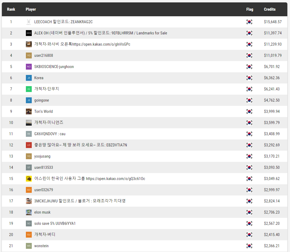Click user813533 ST avatar icon
The image size is (290, 252).
(29, 167)
